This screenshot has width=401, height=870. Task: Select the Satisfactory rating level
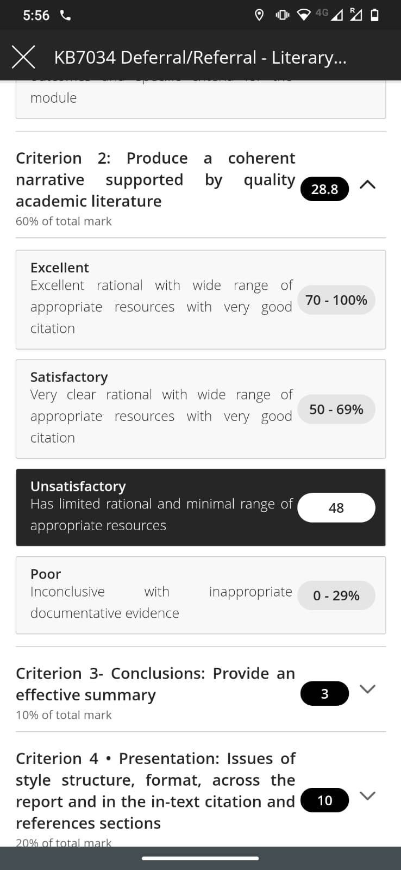tap(200, 409)
